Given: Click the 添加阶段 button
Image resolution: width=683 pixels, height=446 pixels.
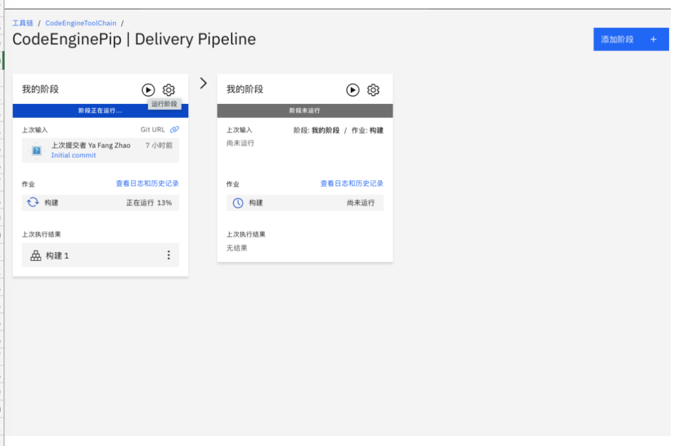Looking at the screenshot, I should coord(631,39).
